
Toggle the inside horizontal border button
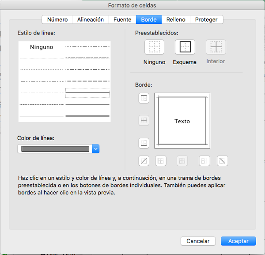pyautogui.click(x=144, y=121)
